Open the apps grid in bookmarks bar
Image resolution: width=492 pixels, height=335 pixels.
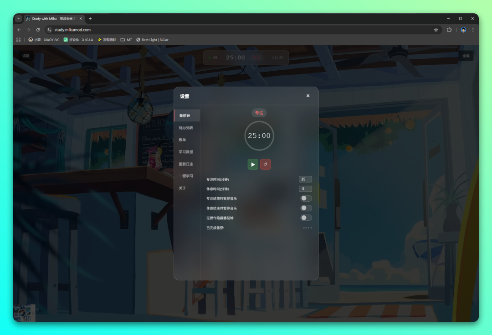[19, 40]
